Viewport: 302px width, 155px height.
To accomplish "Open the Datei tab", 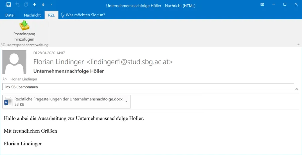I will pos(10,15).
